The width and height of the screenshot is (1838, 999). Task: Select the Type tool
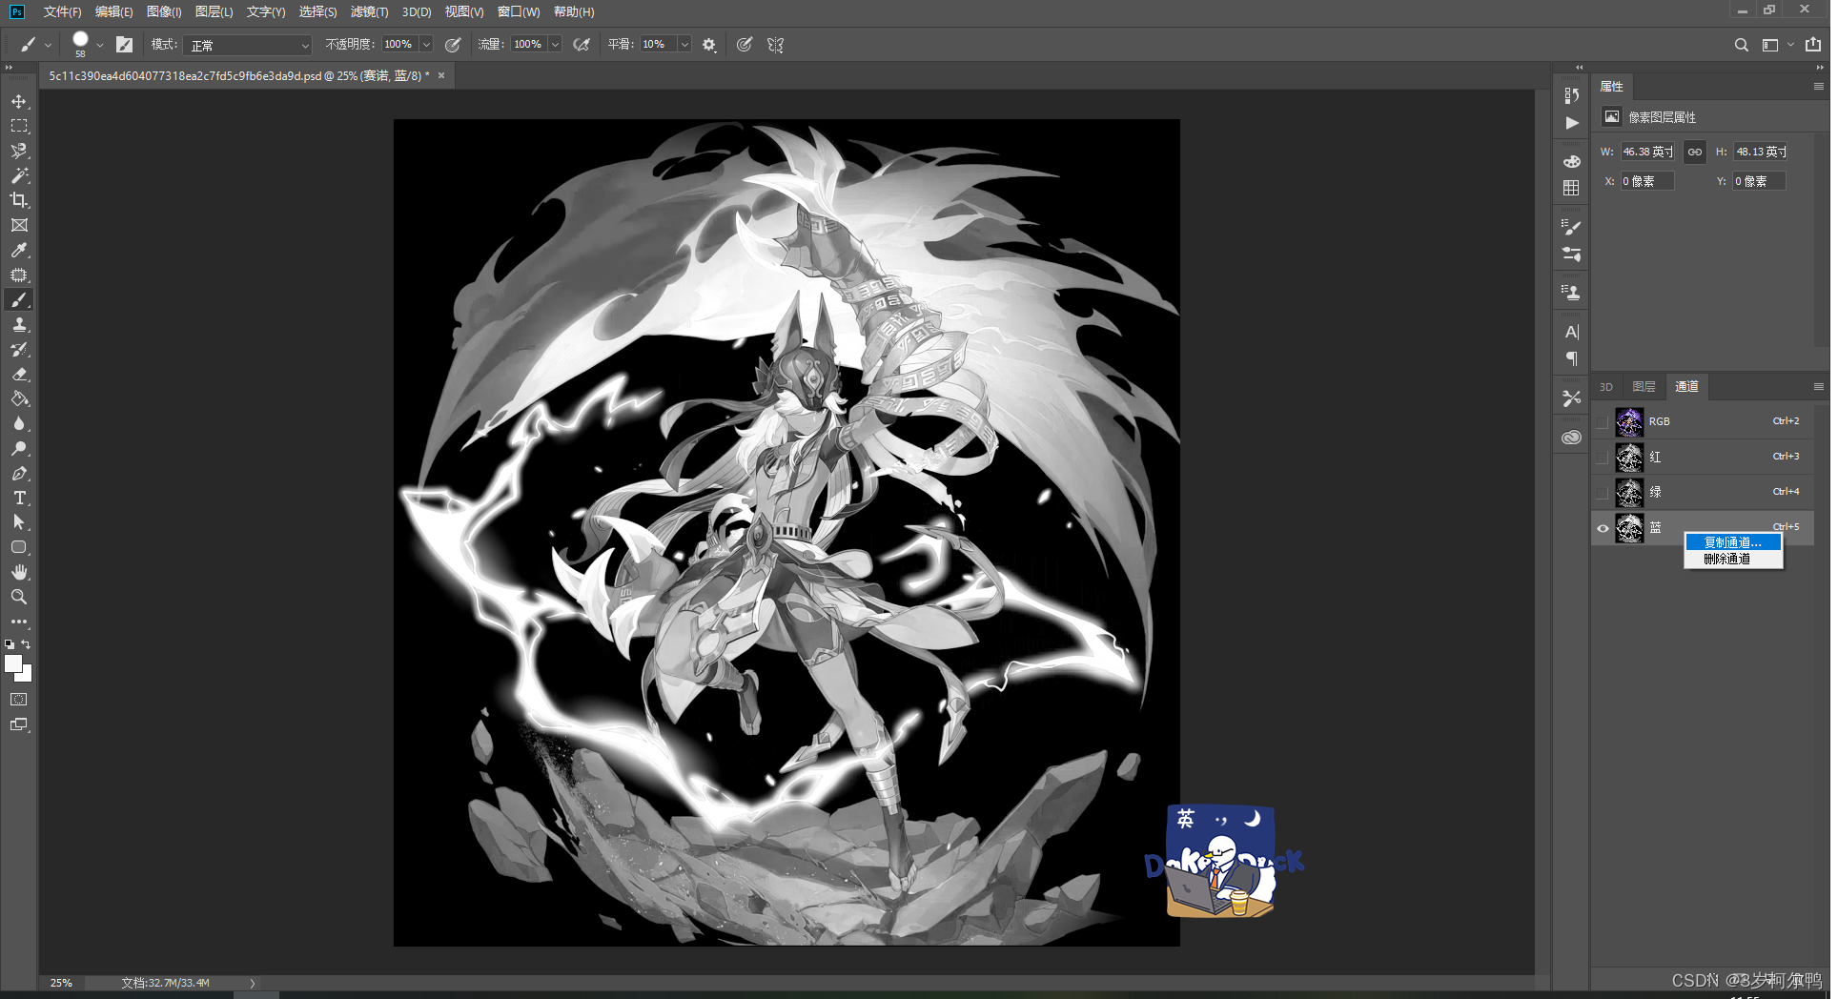tap(19, 498)
